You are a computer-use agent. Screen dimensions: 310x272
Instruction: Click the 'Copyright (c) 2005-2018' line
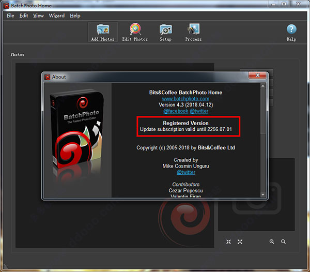(x=185, y=148)
